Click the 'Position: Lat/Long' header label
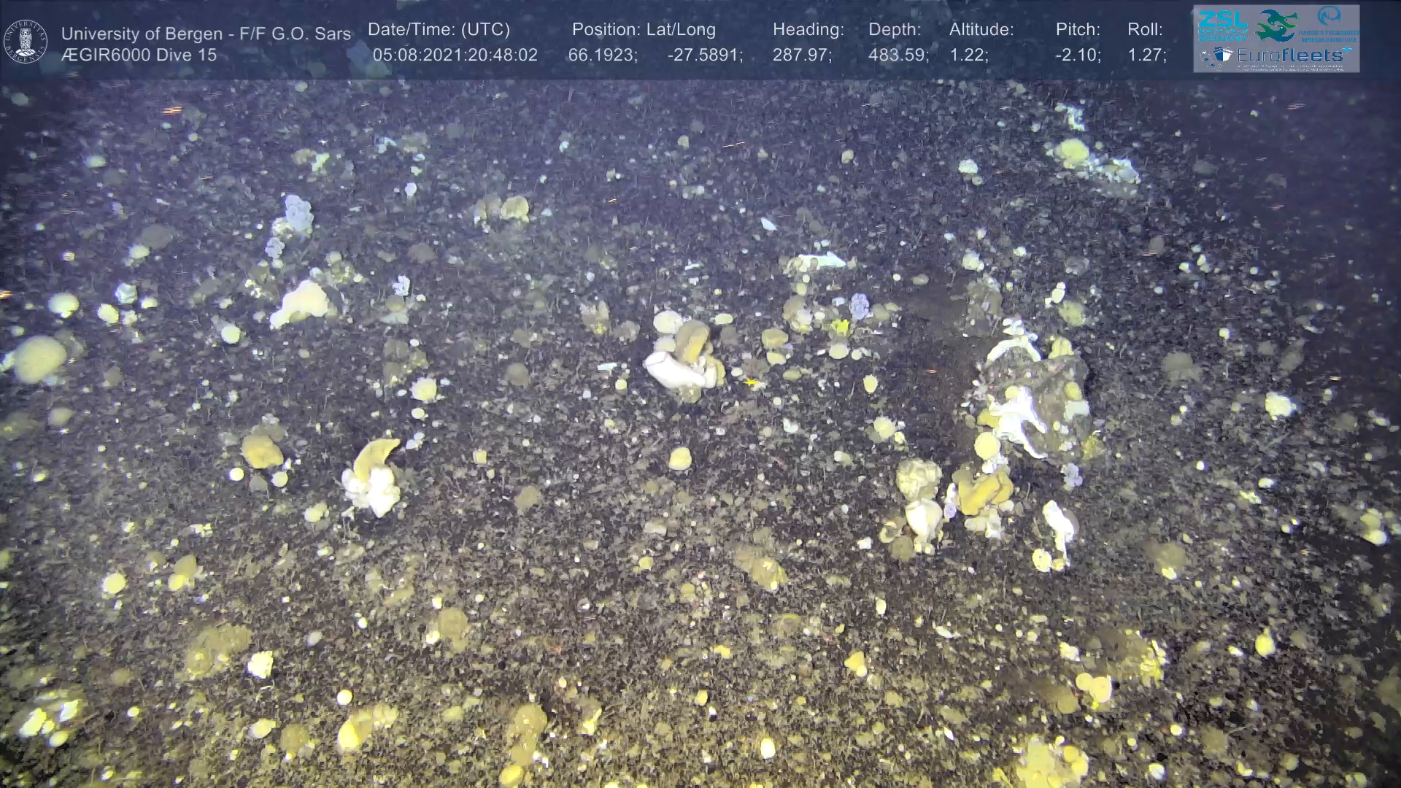 pyautogui.click(x=644, y=30)
